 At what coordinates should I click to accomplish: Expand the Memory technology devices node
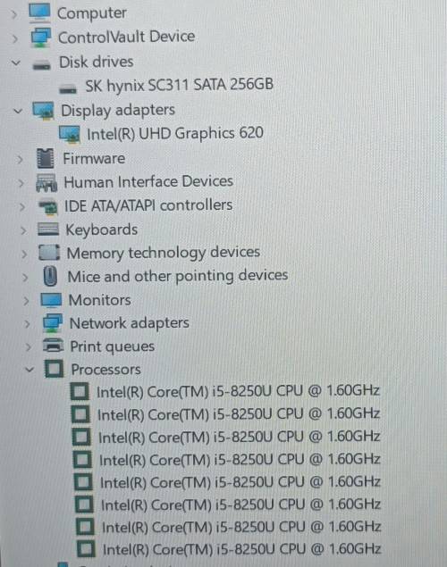coord(24,254)
